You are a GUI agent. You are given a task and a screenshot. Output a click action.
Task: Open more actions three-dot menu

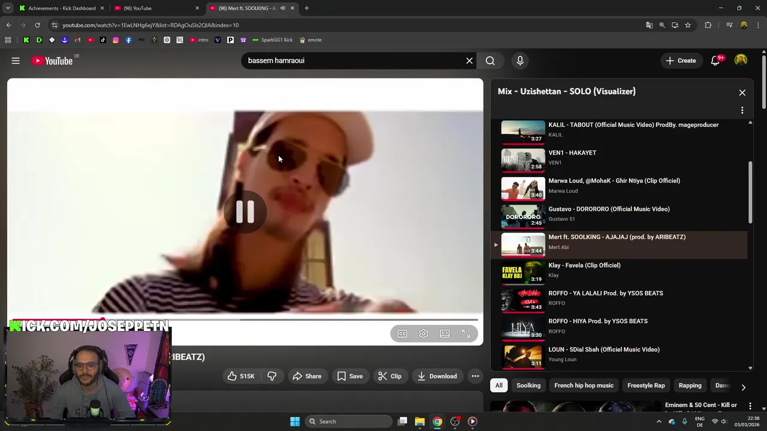[475, 376]
